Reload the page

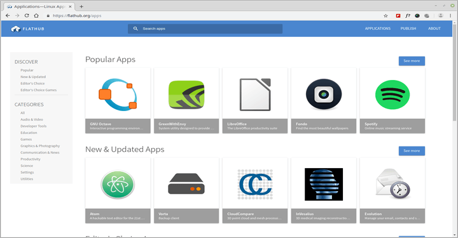(x=27, y=15)
